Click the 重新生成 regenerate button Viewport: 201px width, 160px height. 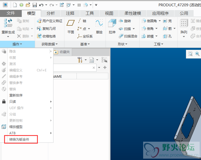8,28
